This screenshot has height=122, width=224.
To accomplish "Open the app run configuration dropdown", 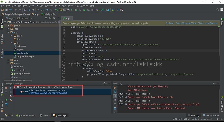I will point(64,10).
